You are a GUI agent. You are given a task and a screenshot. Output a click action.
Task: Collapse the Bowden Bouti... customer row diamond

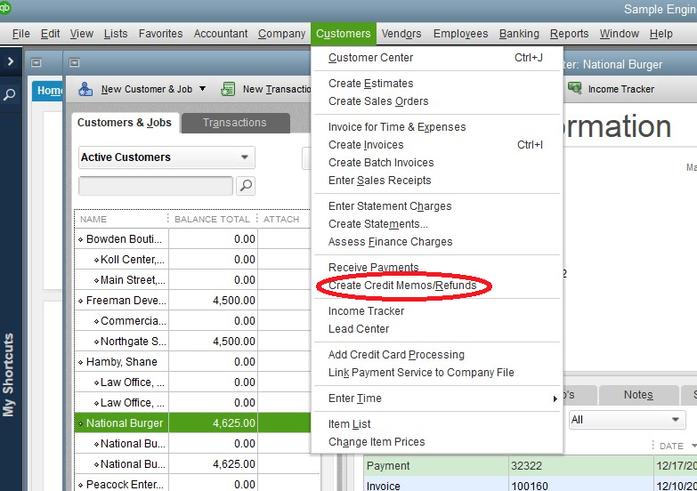pos(80,239)
